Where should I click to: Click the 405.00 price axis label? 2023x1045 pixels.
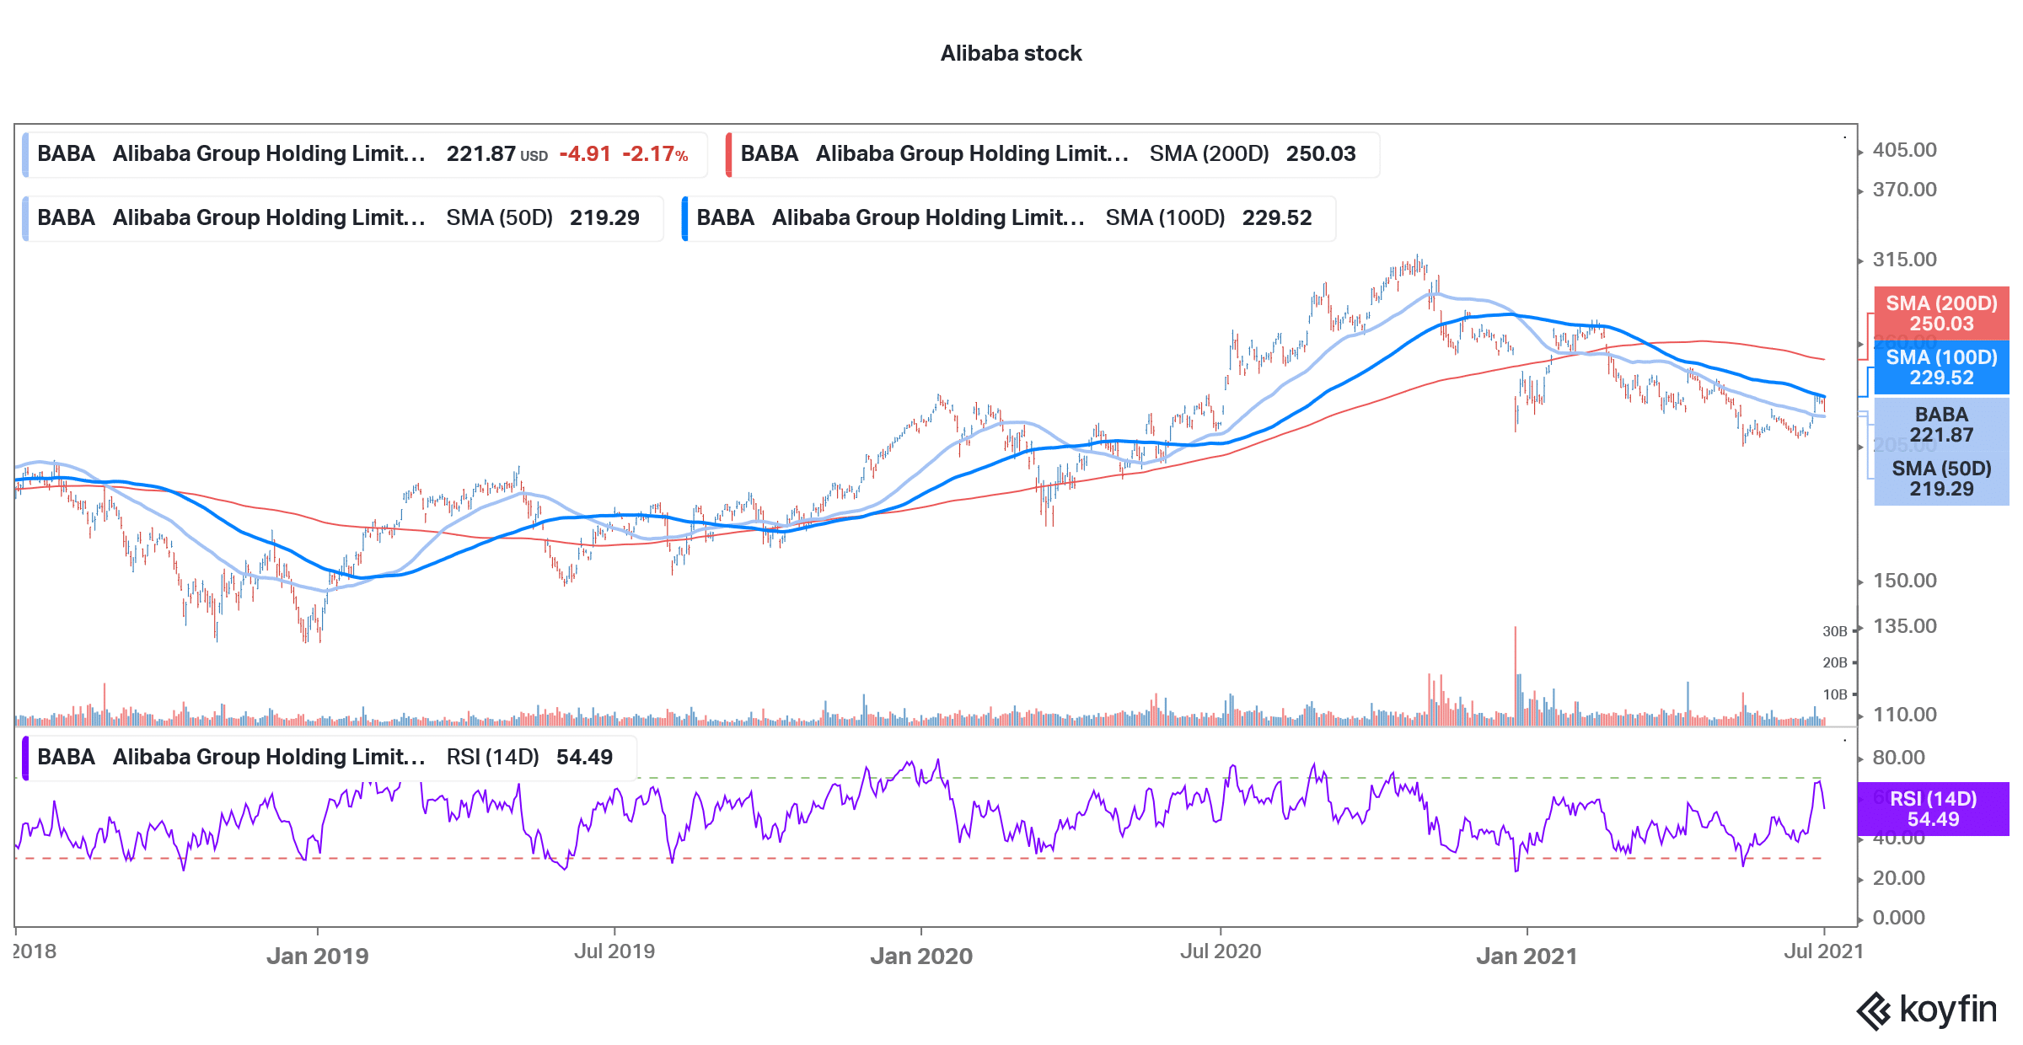click(x=1904, y=150)
